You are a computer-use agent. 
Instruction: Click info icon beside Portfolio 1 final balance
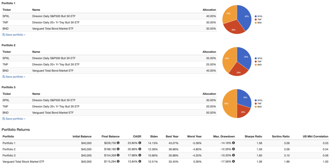click(x=118, y=143)
